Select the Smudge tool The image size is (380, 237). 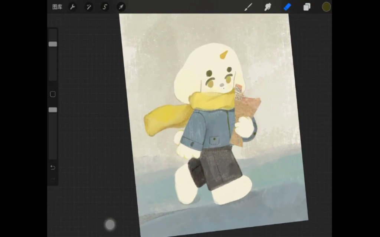click(268, 7)
